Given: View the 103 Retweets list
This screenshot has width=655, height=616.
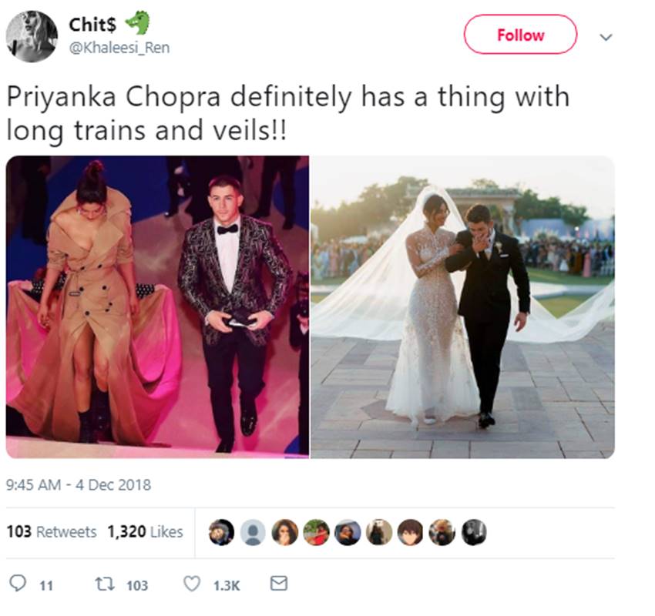Looking at the screenshot, I should point(52,532).
